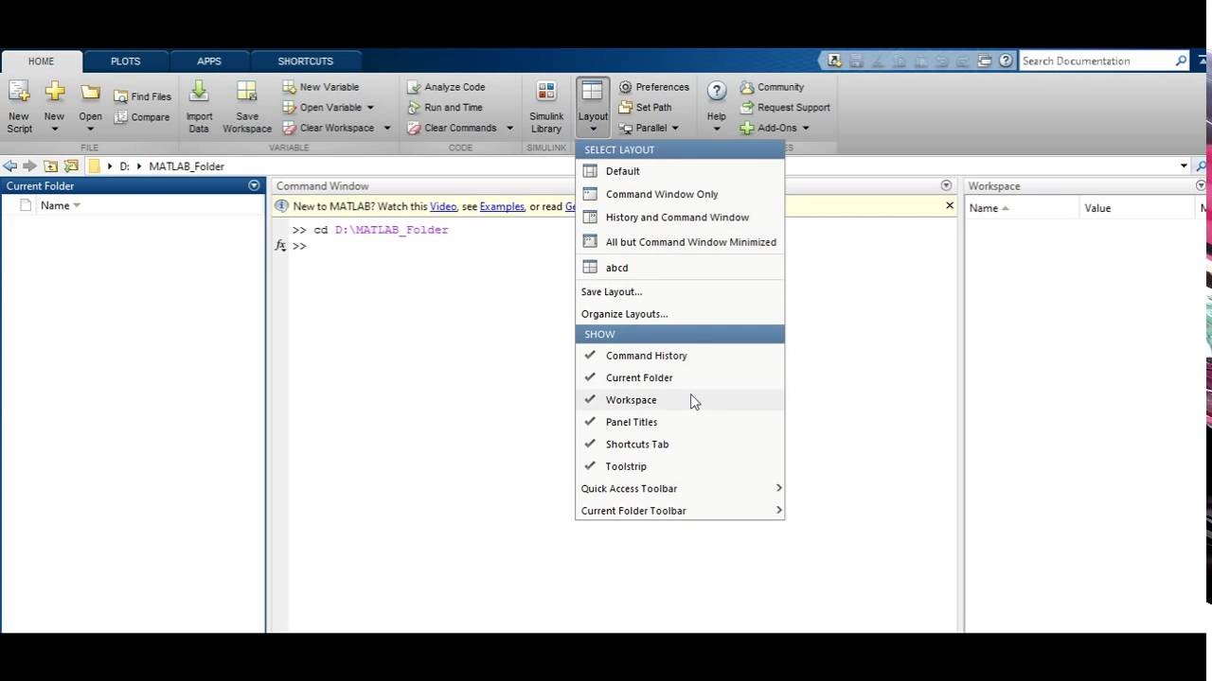Click the Save Workspace icon

[247, 93]
